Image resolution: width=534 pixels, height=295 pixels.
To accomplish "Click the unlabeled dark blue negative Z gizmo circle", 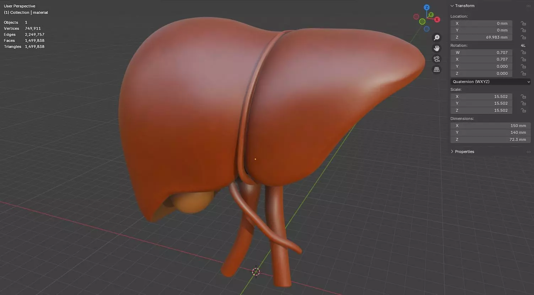I will [427, 29].
